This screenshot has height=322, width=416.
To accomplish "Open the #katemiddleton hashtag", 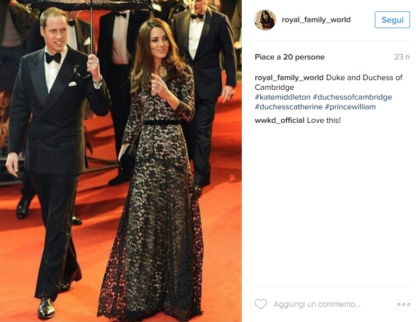I will tap(282, 97).
